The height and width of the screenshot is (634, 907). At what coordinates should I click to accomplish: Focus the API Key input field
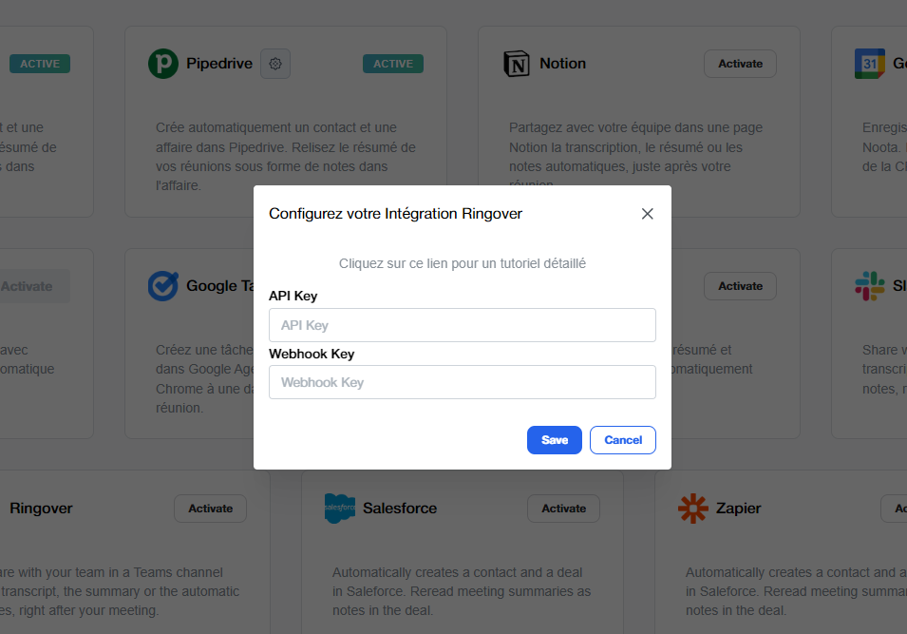click(x=463, y=325)
